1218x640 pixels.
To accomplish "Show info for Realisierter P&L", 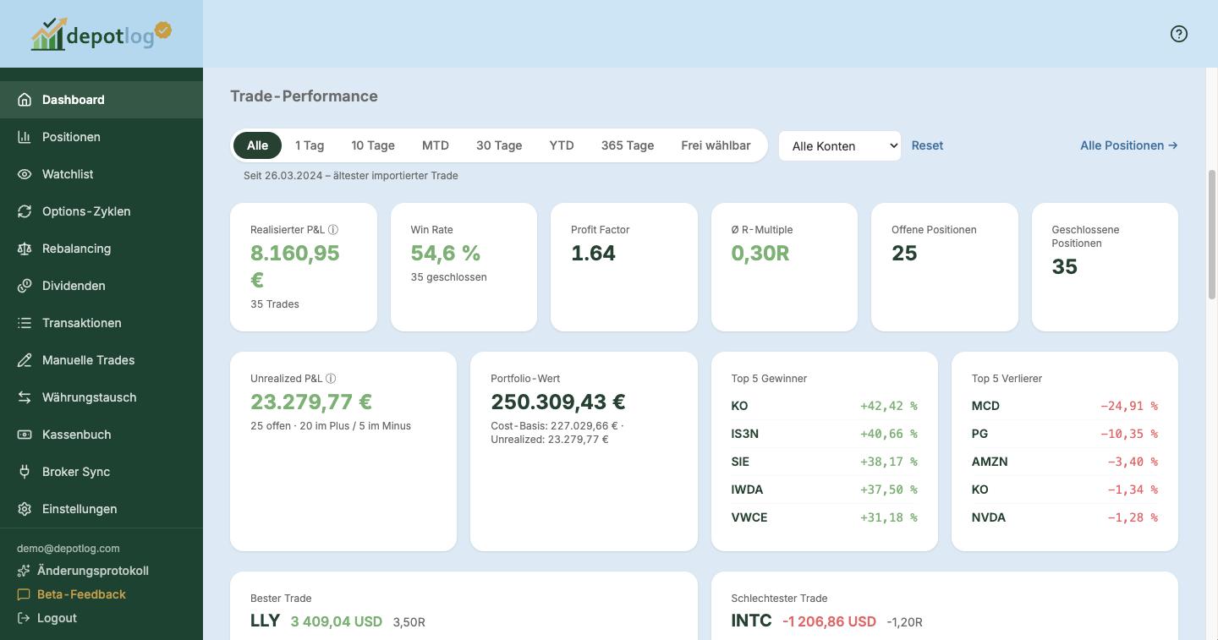I will [x=333, y=230].
